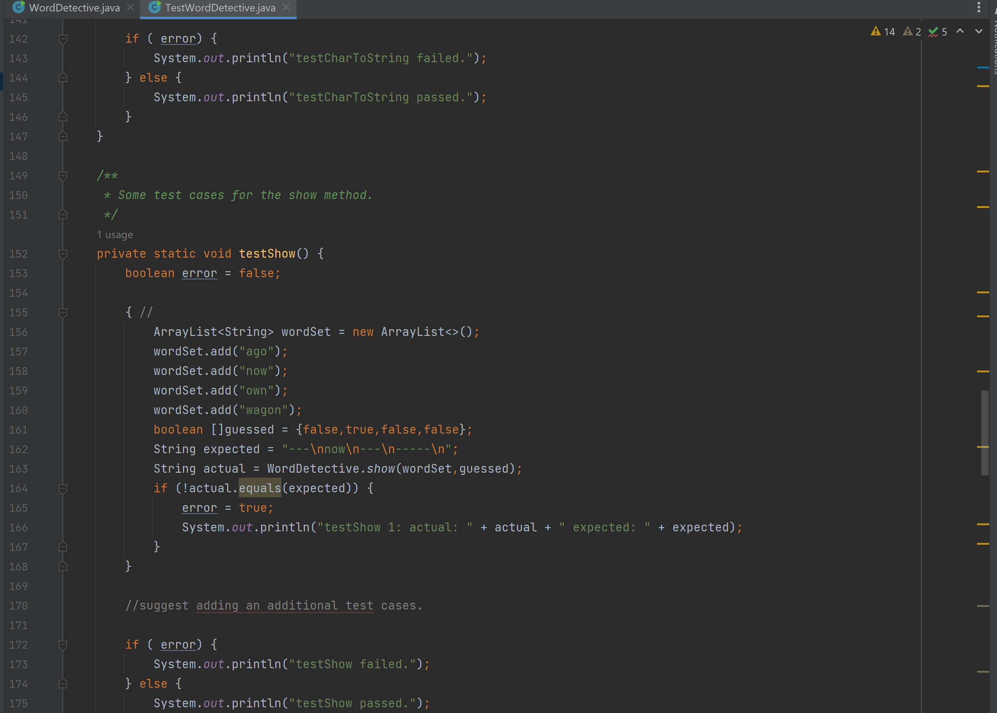997x713 pixels.
Task: Go to next highlighted error arrow
Action: [979, 31]
